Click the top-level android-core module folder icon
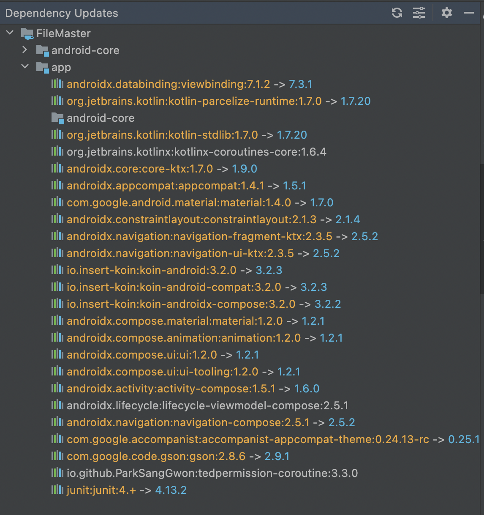The width and height of the screenshot is (484, 515). click(42, 50)
